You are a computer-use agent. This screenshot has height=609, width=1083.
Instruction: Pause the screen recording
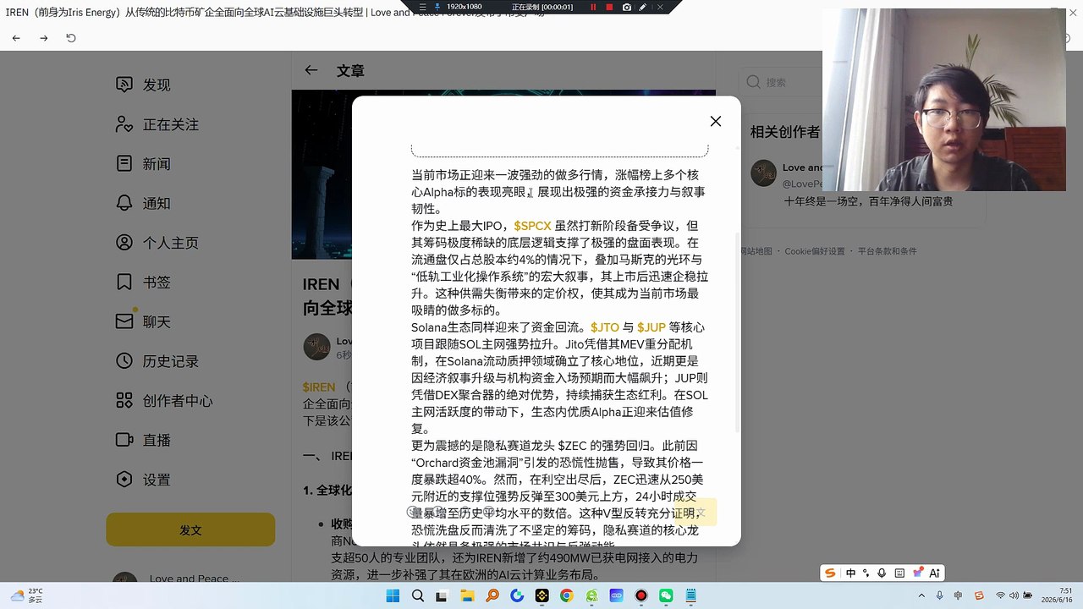click(x=592, y=7)
